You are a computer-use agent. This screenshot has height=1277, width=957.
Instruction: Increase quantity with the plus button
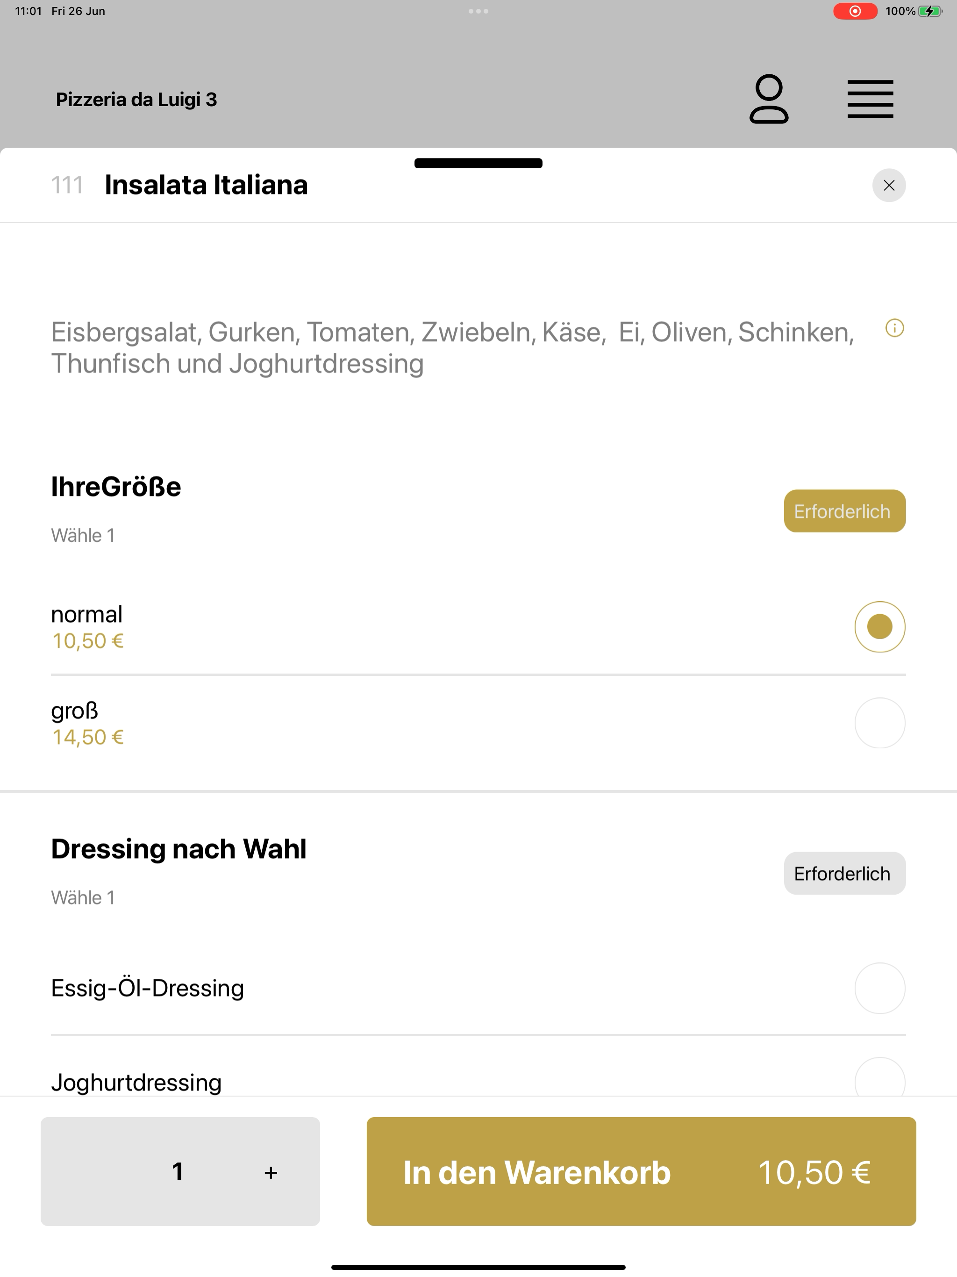[x=271, y=1172]
